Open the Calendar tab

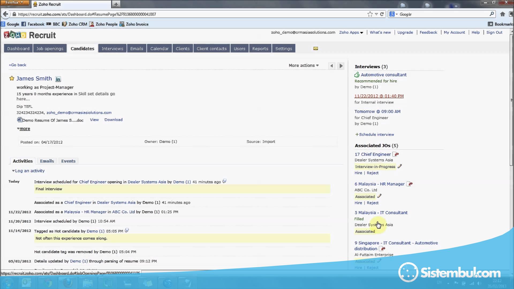[x=159, y=48]
